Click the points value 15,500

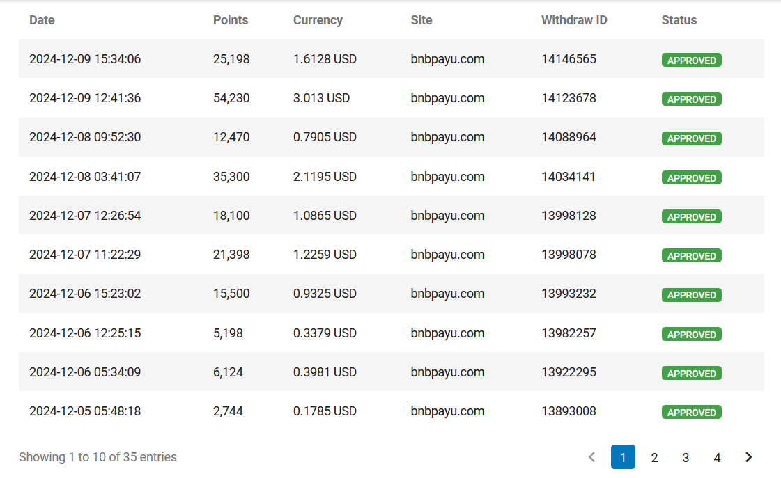pos(231,294)
